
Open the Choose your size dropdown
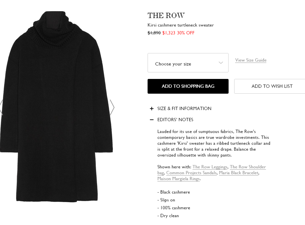(x=188, y=63)
